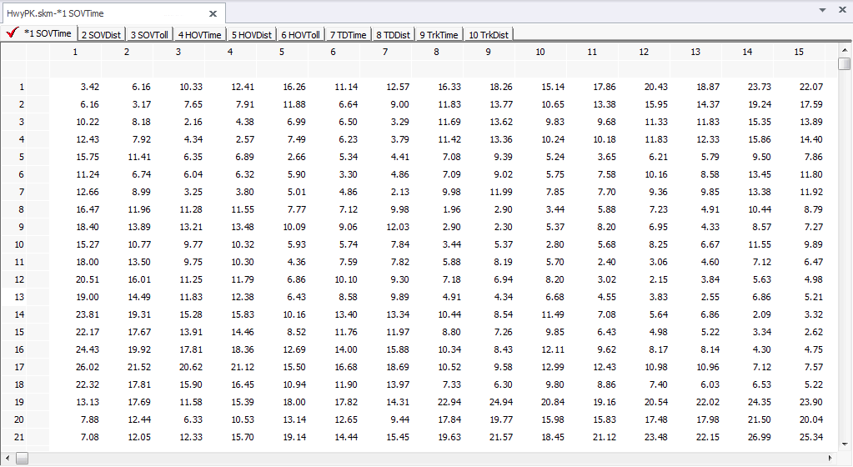Select column header 8
Image resolution: width=853 pixels, height=467 pixels.
point(436,52)
